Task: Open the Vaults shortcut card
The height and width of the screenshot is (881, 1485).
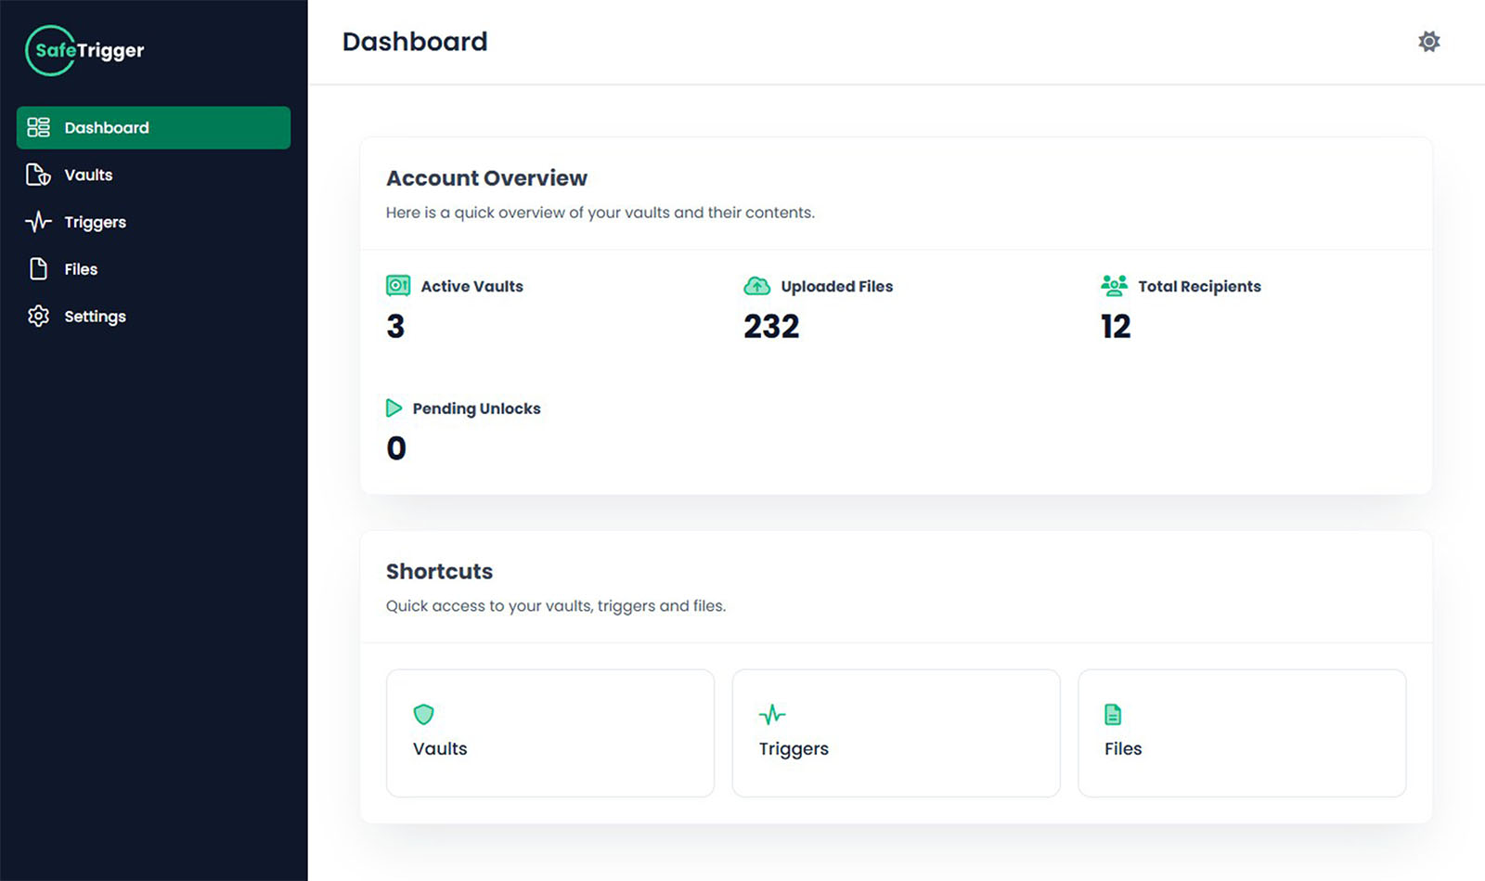Action: pyautogui.click(x=549, y=733)
